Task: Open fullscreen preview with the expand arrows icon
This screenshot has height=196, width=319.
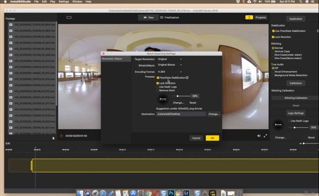Action: [x=265, y=136]
